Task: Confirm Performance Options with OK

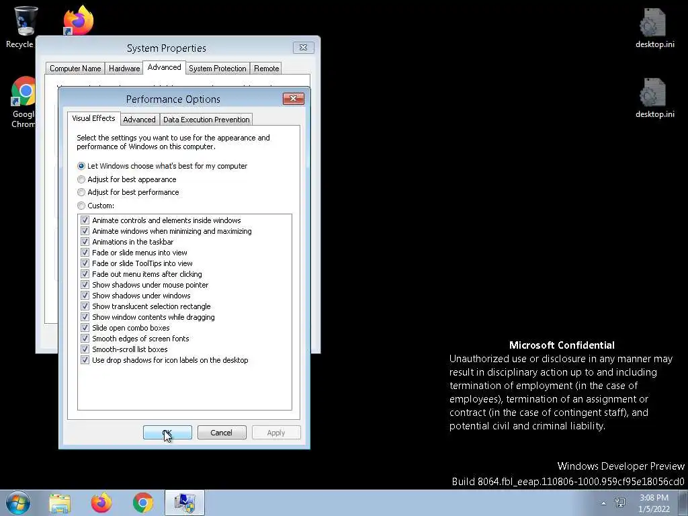Action: point(167,433)
